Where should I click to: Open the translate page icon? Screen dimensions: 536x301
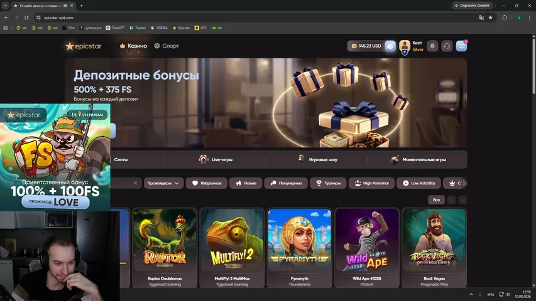point(481,18)
